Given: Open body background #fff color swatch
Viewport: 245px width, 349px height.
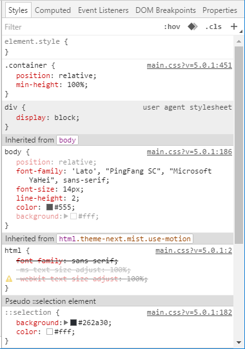Looking at the screenshot, I should [x=73, y=216].
